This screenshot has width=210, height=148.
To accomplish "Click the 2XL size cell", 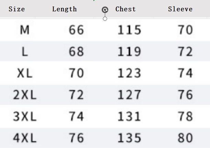I will tap(25, 95).
